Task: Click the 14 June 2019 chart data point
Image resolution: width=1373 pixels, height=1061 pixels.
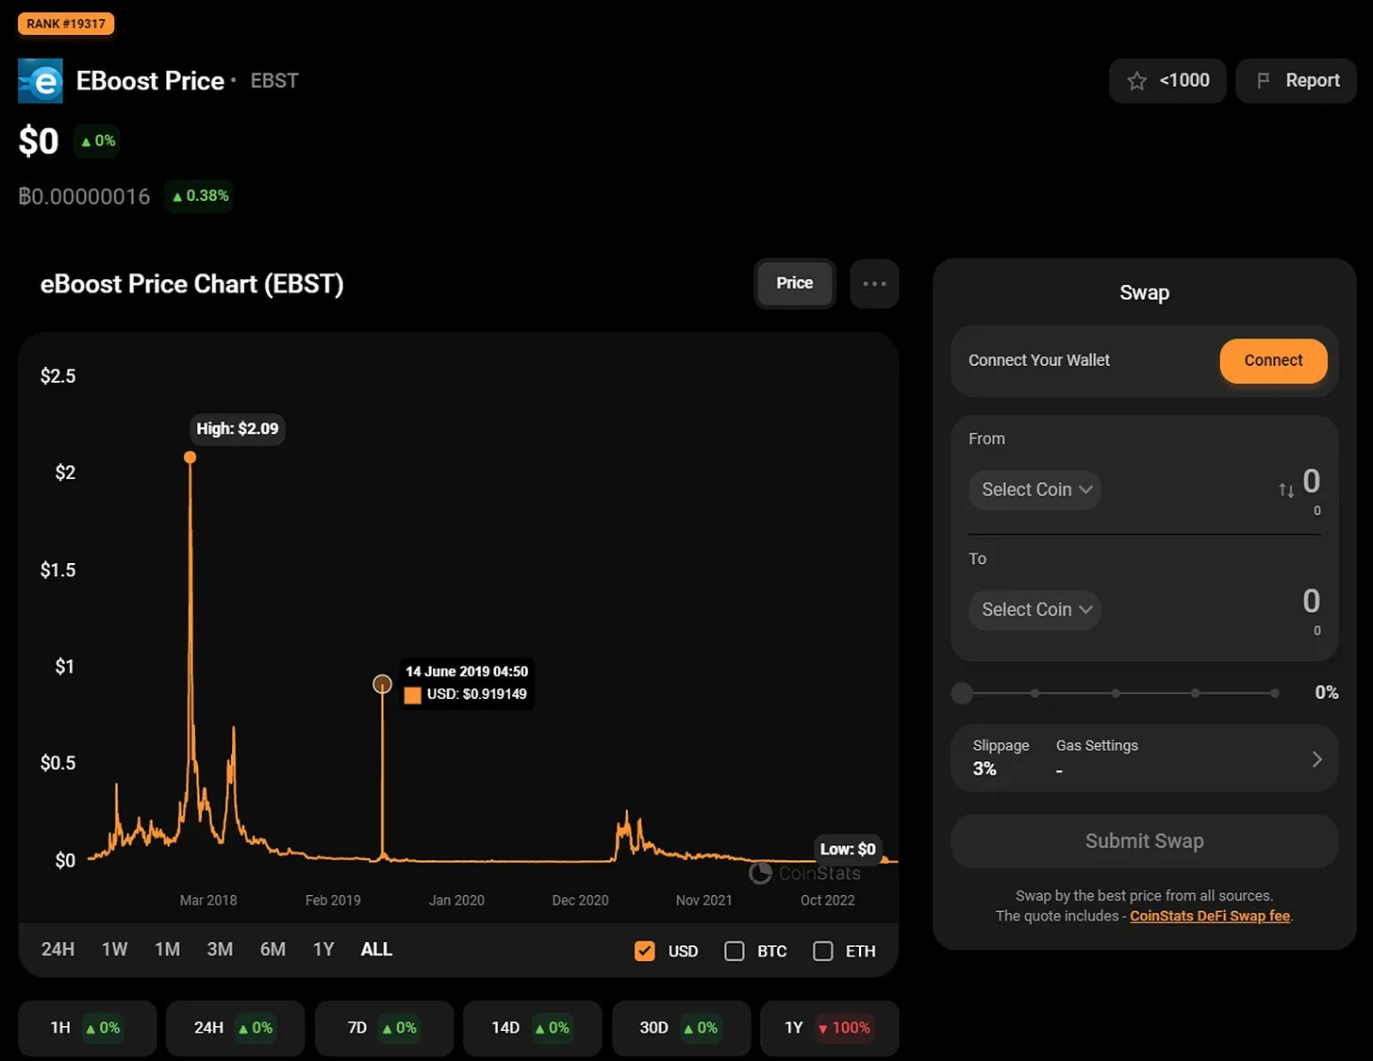Action: [x=382, y=684]
